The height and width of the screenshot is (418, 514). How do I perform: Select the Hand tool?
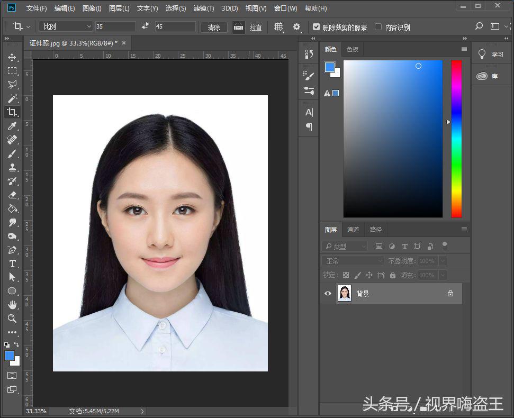coord(12,305)
